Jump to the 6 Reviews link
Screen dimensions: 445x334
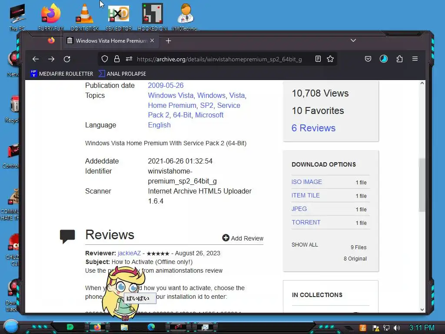314,128
